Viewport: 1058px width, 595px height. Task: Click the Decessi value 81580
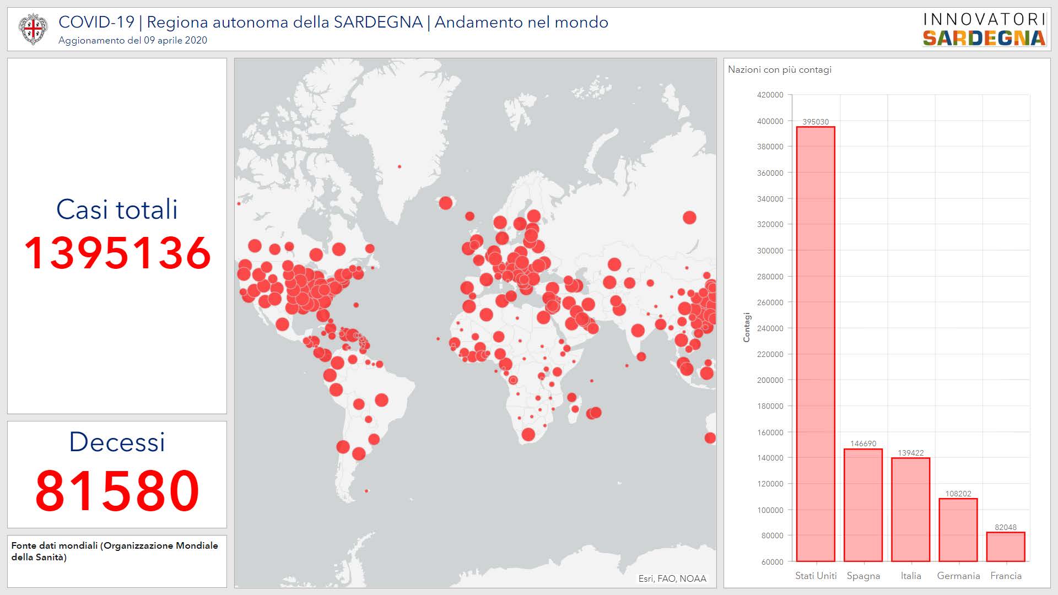click(117, 490)
